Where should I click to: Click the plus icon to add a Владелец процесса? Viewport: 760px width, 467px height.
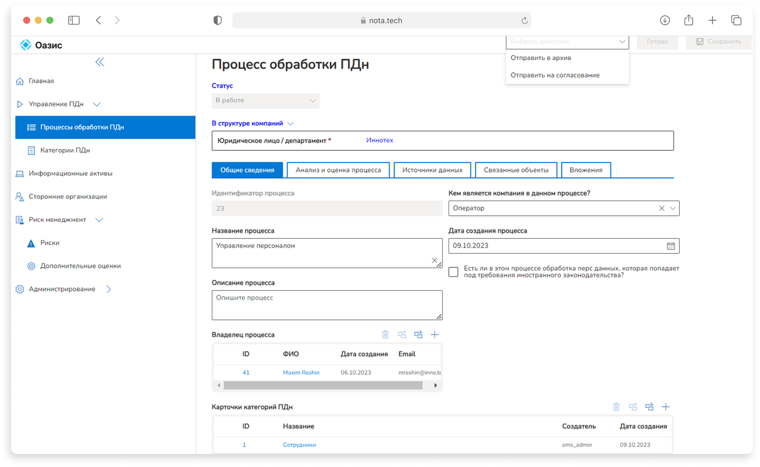tap(434, 335)
